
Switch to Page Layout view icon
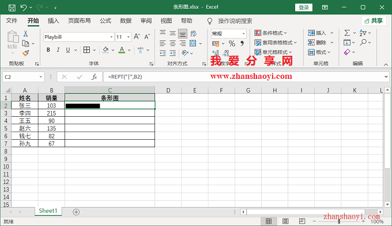point(285,221)
